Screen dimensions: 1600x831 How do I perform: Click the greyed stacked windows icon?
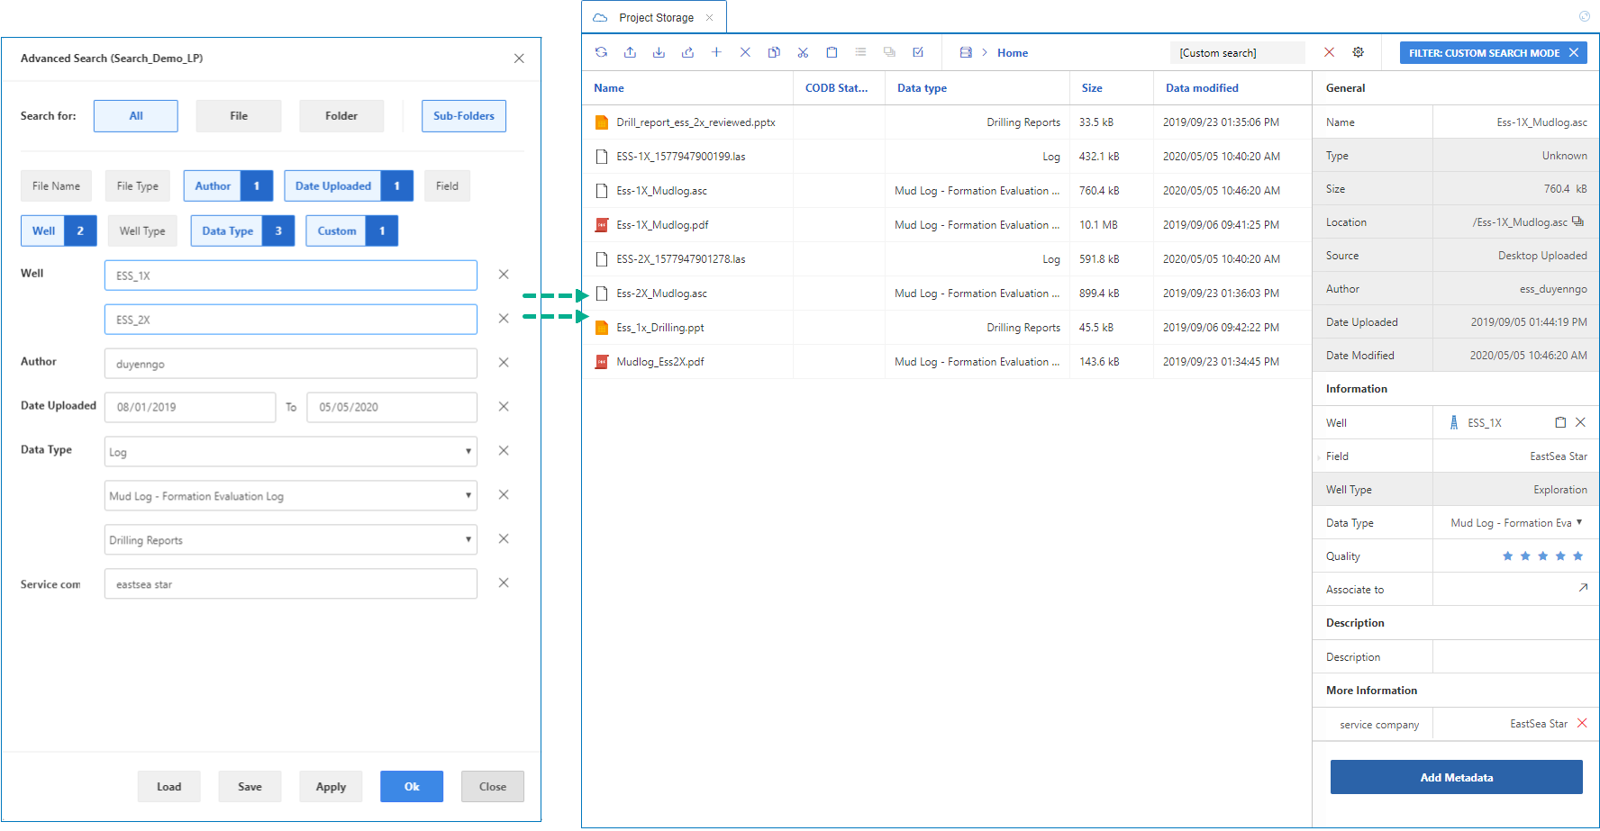click(889, 52)
